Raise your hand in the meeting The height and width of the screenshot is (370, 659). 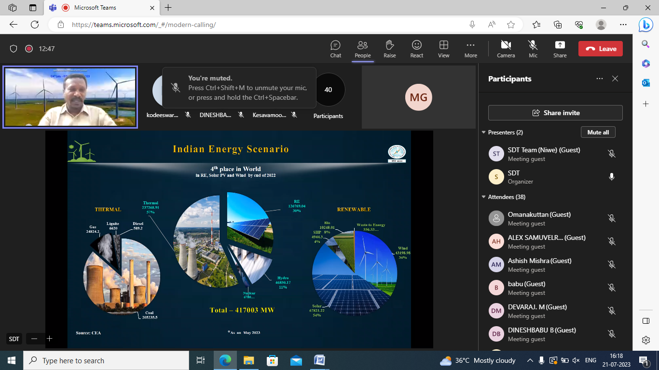point(389,49)
